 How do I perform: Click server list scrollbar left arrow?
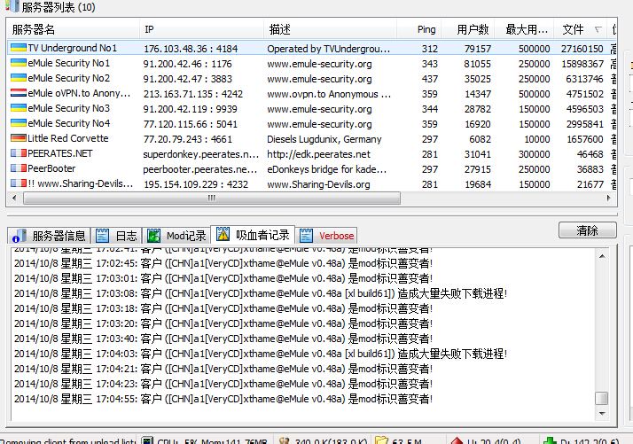coord(14,198)
